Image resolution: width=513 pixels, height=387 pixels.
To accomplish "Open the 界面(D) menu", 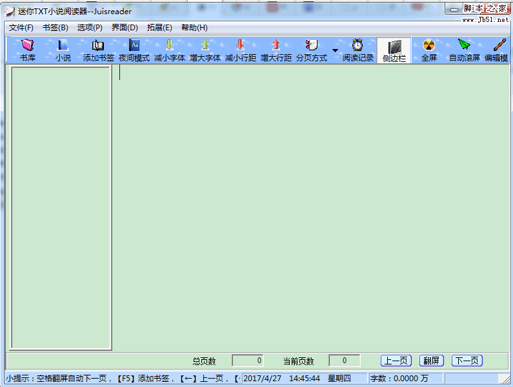I will click(125, 28).
